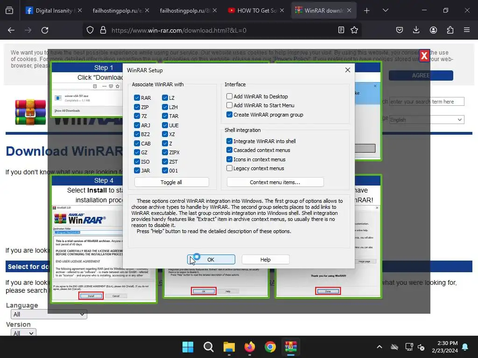This screenshot has width=478, height=358.
Task: Open muted volume tray icon
Action: [421, 347]
